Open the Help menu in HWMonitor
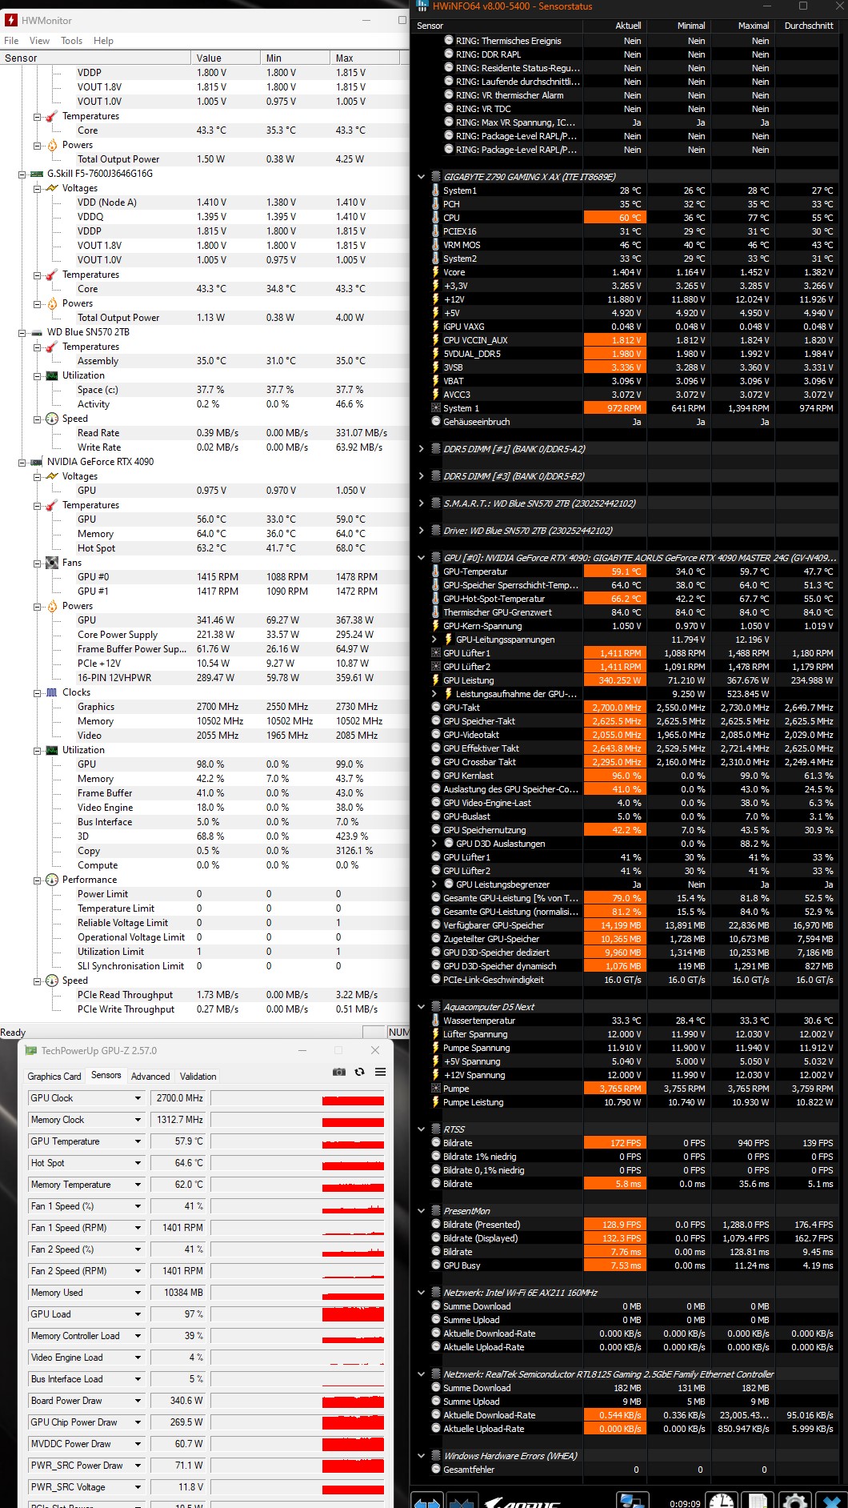Image resolution: width=848 pixels, height=1508 pixels. click(103, 41)
